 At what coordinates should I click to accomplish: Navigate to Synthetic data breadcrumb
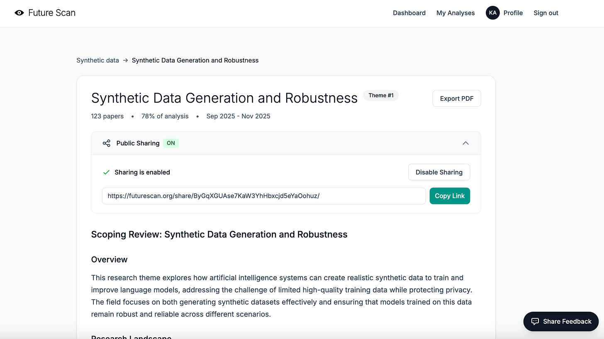point(97,60)
